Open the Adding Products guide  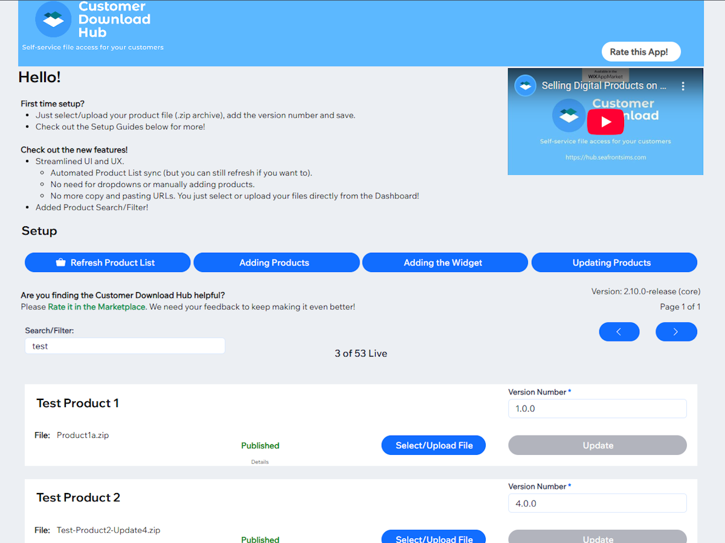coord(276,262)
